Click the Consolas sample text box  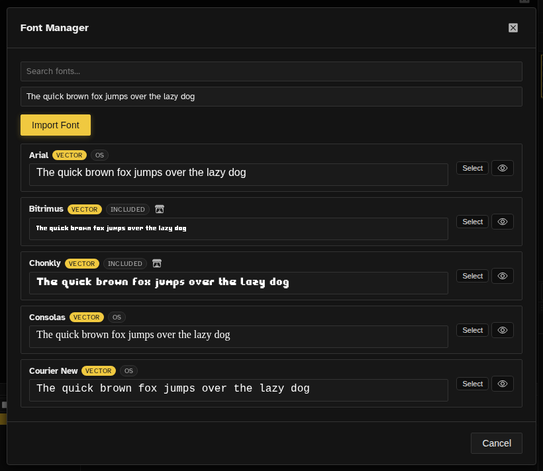click(x=238, y=337)
